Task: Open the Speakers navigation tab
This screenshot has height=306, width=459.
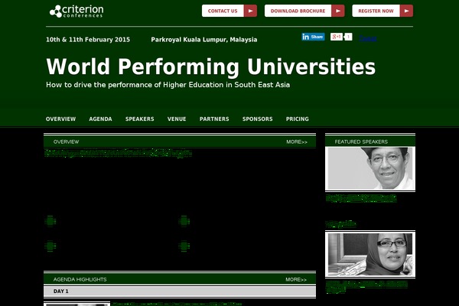Action: pyautogui.click(x=140, y=119)
